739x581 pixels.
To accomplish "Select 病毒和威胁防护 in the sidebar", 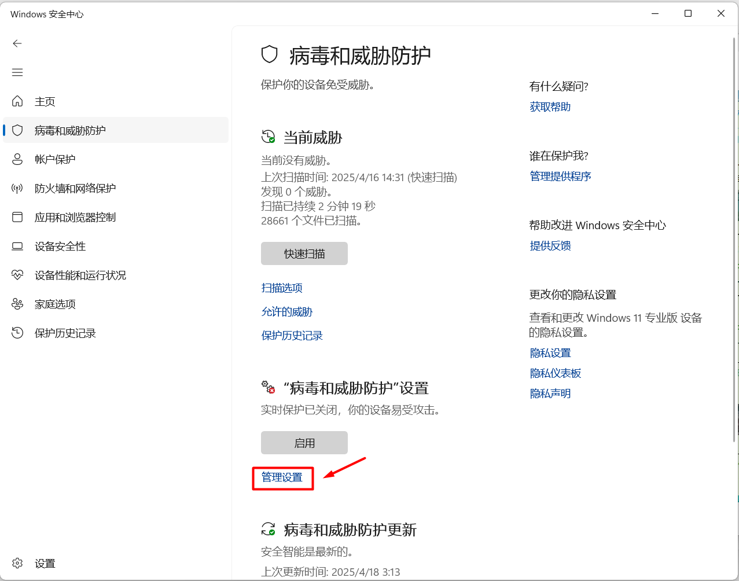I will point(116,130).
